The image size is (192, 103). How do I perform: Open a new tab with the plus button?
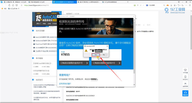coord(128,2)
